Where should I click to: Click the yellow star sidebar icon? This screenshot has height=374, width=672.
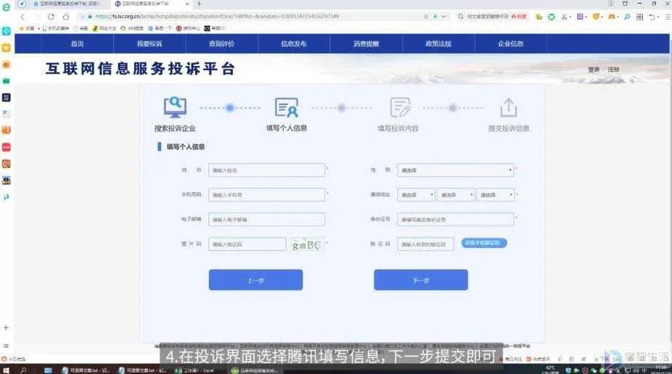[6, 48]
